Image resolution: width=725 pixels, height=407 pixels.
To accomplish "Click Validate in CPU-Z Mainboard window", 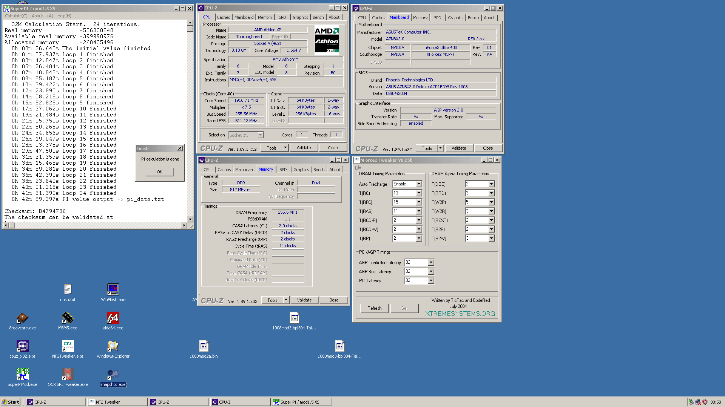I will (x=459, y=148).
